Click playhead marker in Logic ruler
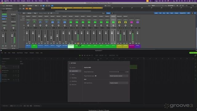This screenshot has width=197, height=111. pos(66,9)
